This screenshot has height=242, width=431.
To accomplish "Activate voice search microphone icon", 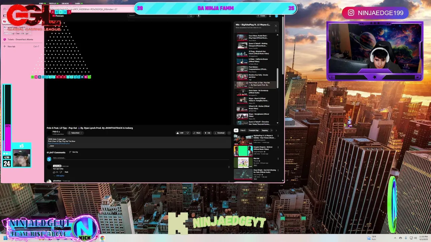I will [x=199, y=15].
